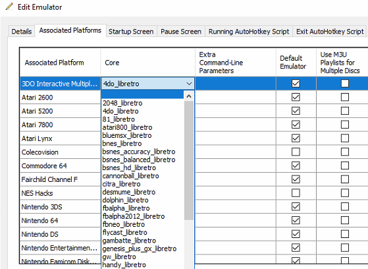The width and height of the screenshot is (368, 269).
Task: Click the pencil Edit Emulator icon
Action: click(x=9, y=7)
